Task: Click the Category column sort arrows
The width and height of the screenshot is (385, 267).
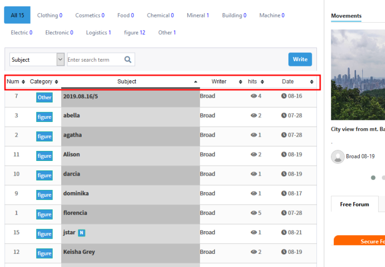Action: pos(56,82)
